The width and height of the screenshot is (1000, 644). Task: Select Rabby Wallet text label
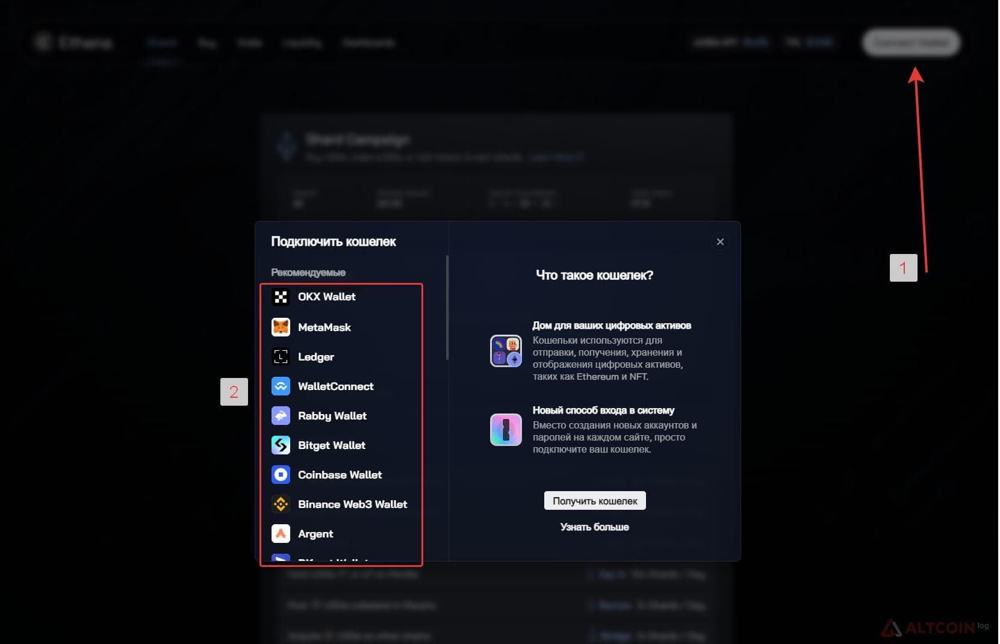tap(332, 416)
